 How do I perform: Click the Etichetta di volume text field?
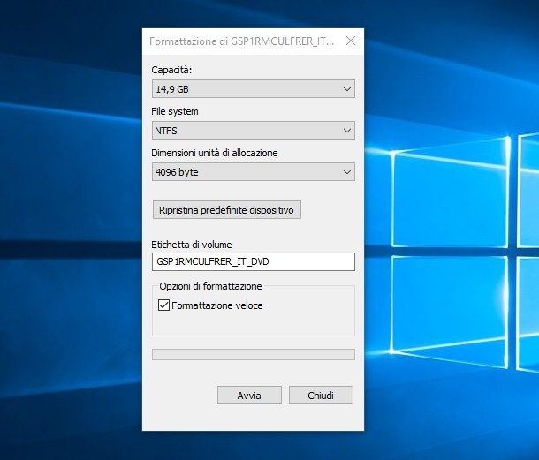[x=254, y=261]
